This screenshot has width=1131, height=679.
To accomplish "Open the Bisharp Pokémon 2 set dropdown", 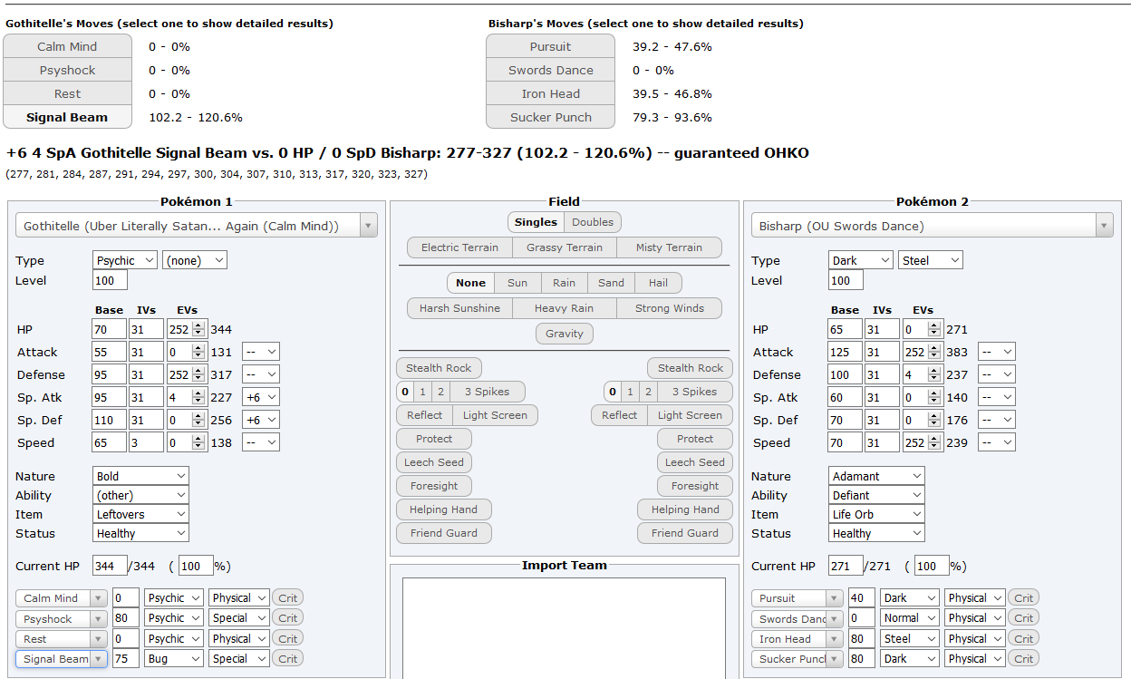I will (x=933, y=226).
